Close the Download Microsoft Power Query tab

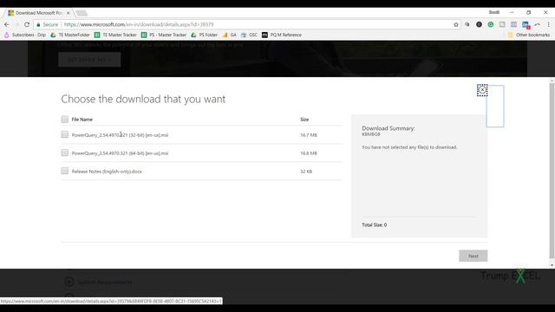(68, 13)
